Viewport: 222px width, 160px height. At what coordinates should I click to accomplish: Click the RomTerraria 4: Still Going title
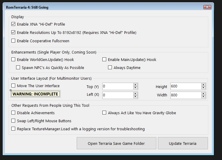pos(27,7)
